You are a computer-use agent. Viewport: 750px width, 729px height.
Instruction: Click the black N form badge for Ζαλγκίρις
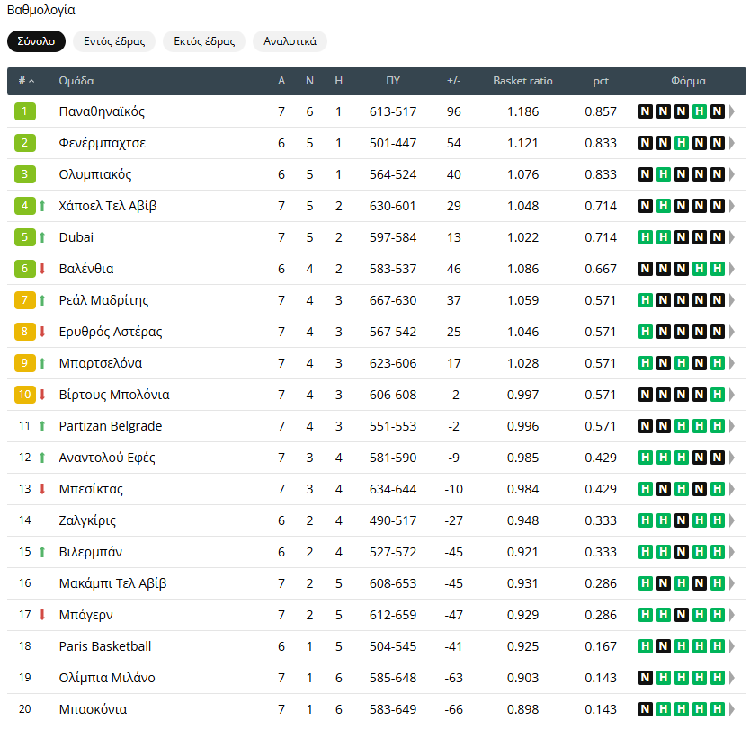(681, 520)
